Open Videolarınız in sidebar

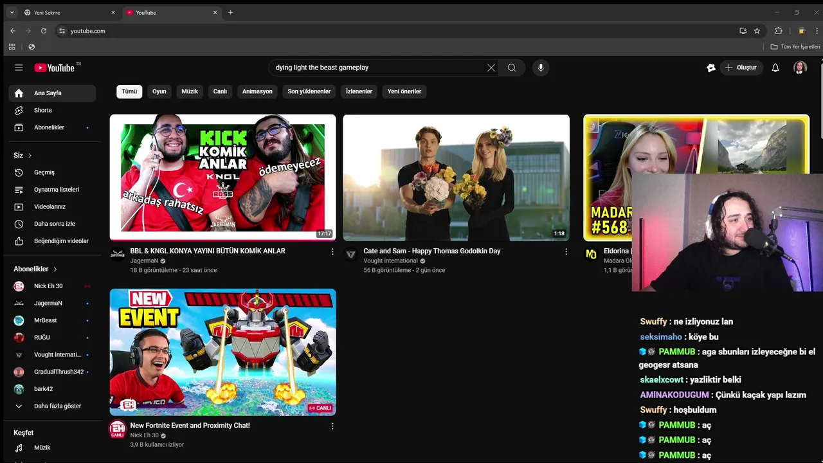click(52, 207)
